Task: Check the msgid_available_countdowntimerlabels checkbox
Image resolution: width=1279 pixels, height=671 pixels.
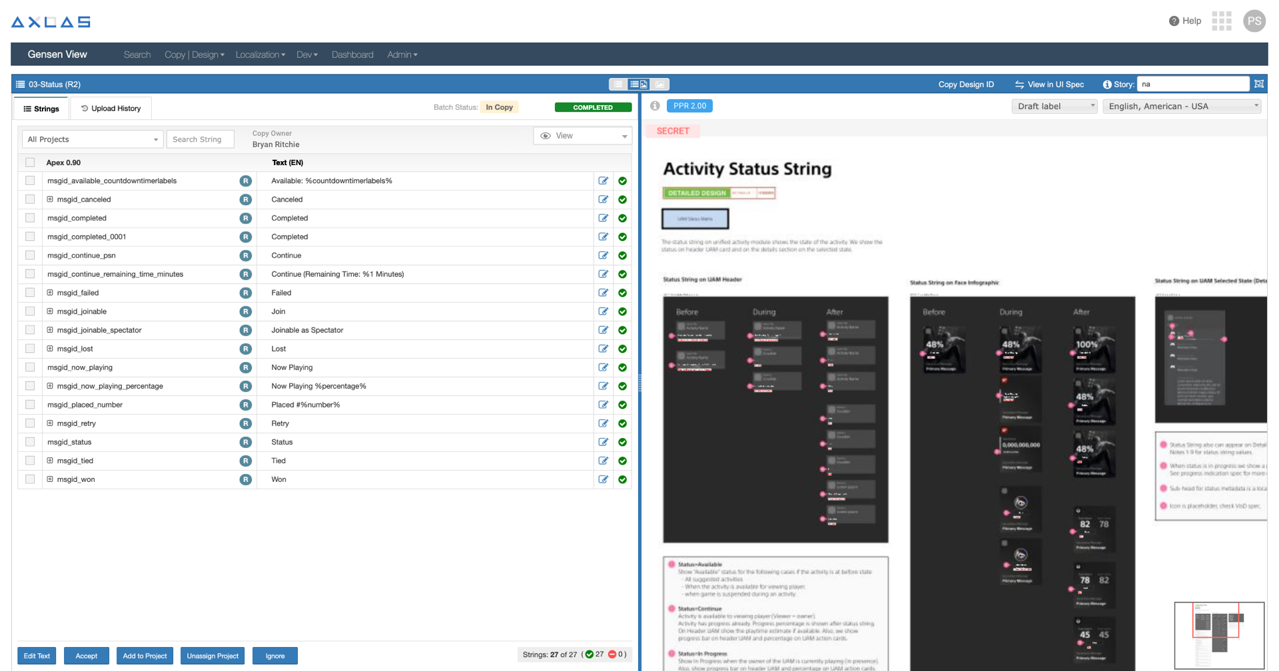Action: (30, 180)
